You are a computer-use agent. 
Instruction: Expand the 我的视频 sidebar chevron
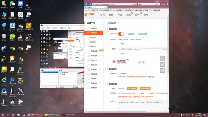point(101,74)
